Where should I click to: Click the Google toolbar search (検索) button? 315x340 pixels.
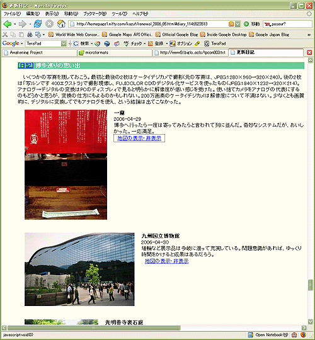point(81,43)
